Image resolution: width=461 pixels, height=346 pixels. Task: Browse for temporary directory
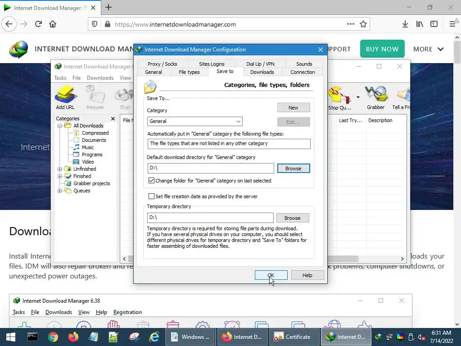pos(293,218)
